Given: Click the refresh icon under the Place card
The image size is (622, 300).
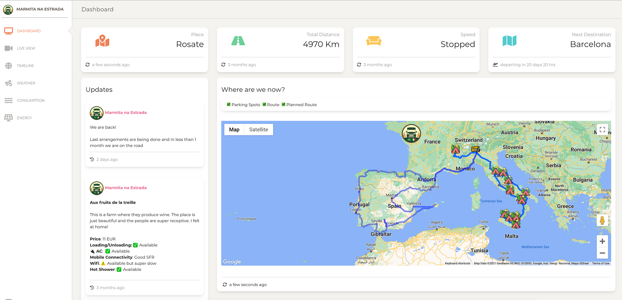Looking at the screenshot, I should [x=88, y=64].
